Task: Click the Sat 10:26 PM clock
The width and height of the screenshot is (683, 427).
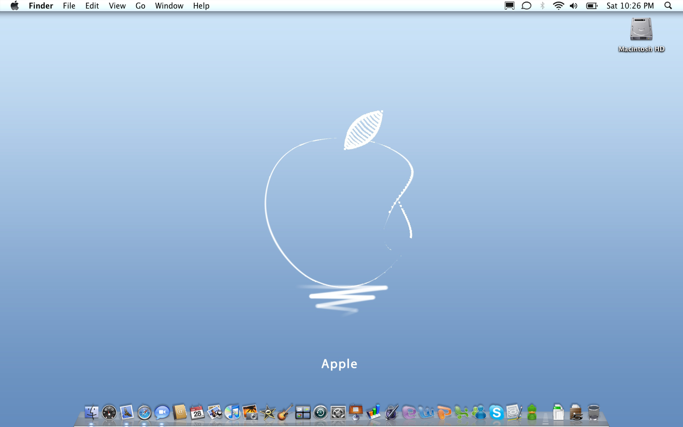Action: pyautogui.click(x=630, y=6)
